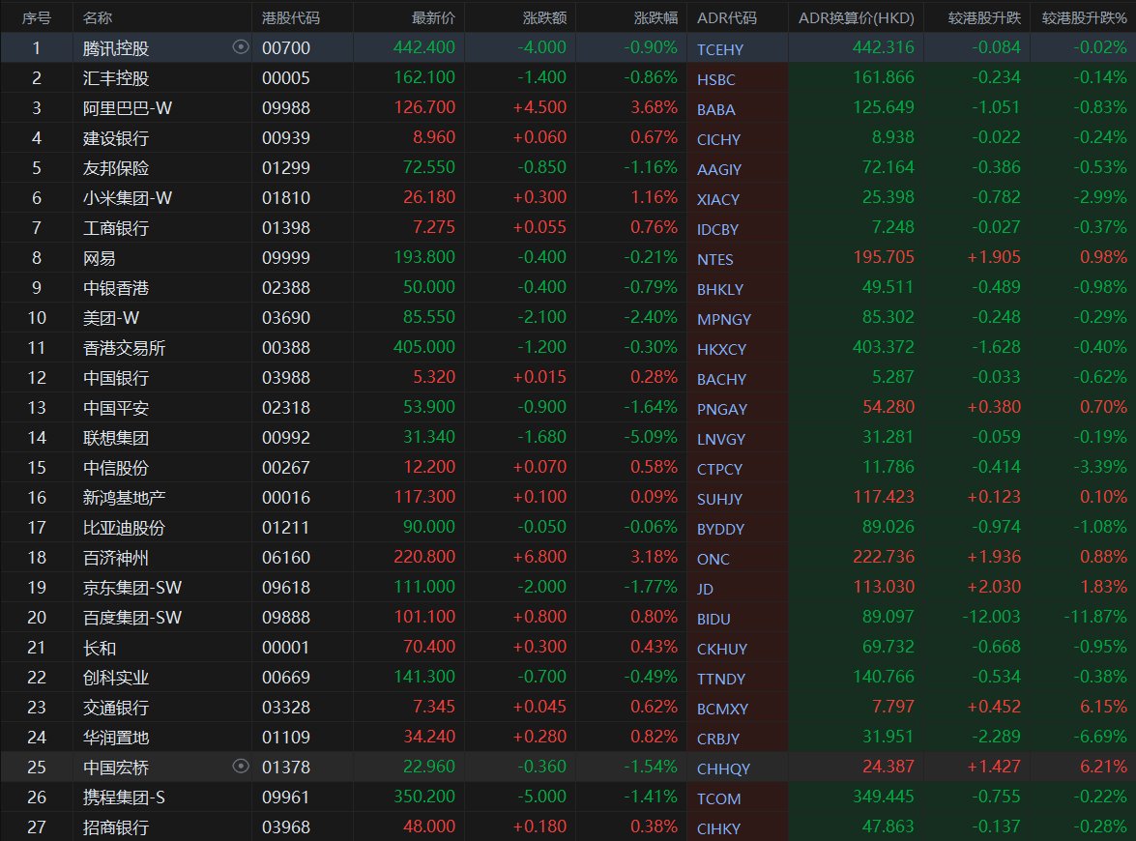Image resolution: width=1136 pixels, height=841 pixels.
Task: Sort by 较港股升跌 column header
Action: coord(984,17)
